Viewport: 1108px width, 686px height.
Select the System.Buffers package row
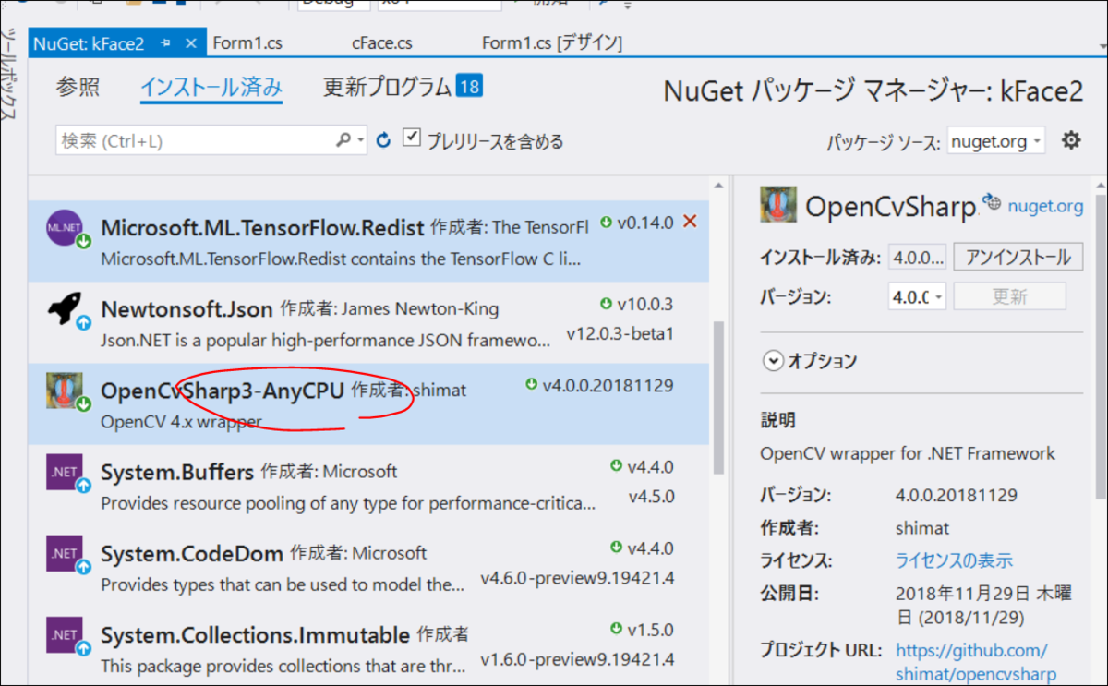point(368,484)
